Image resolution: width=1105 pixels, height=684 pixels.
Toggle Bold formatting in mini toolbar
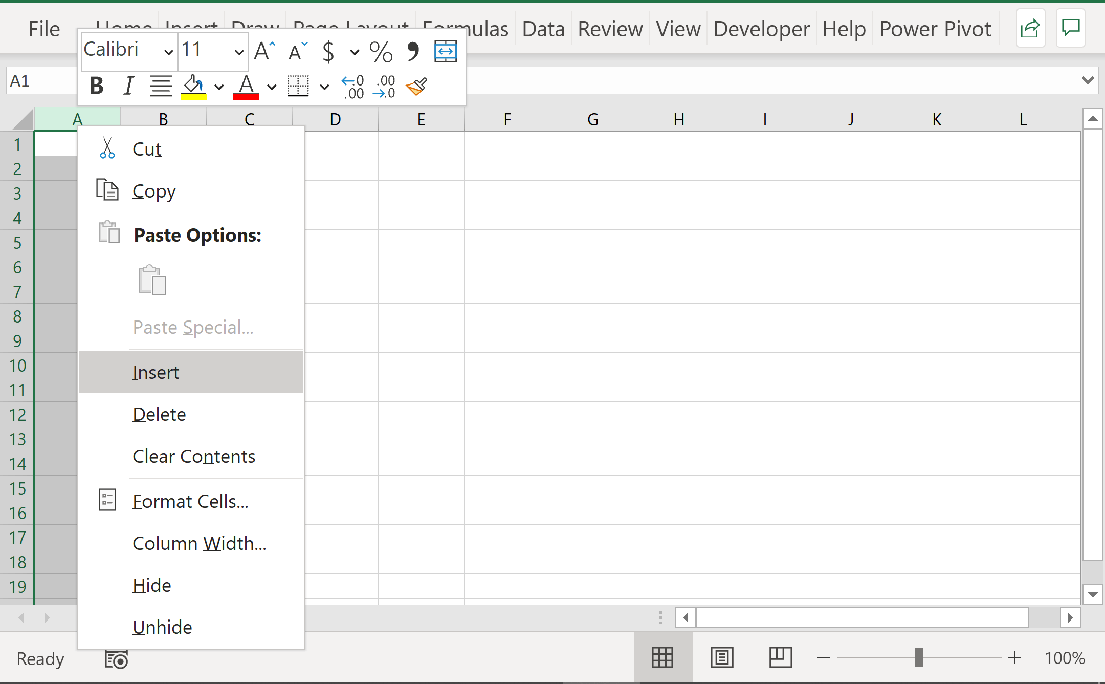pos(96,86)
